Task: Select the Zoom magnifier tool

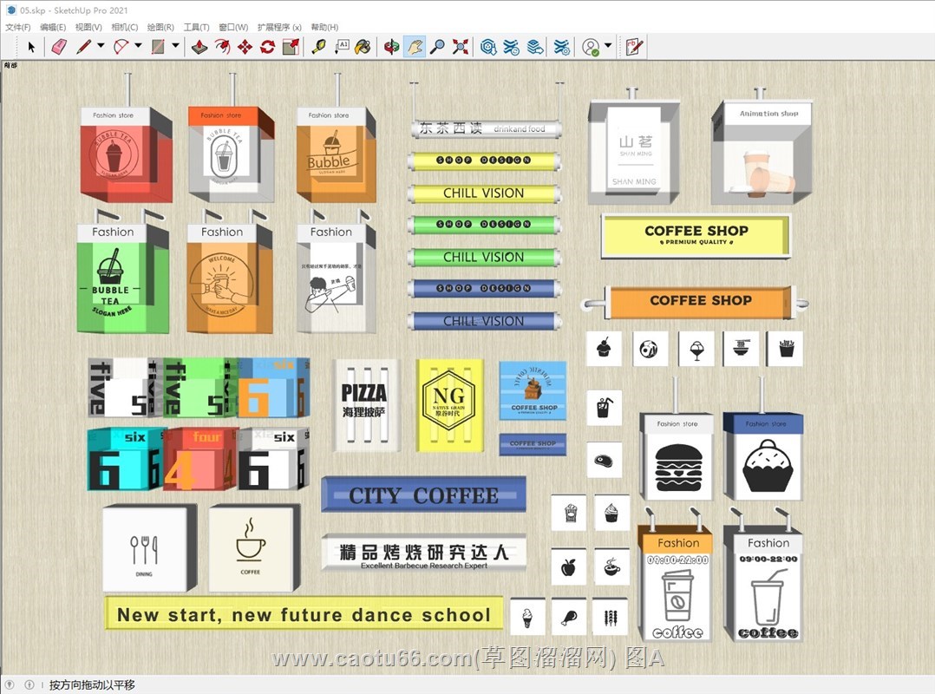Action: (437, 47)
